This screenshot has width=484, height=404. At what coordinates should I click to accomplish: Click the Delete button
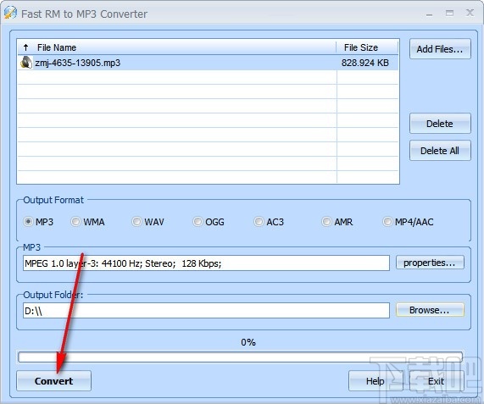click(x=440, y=124)
